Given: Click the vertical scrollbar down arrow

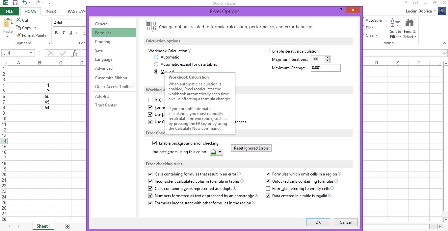Looking at the screenshot, I should click(446, 220).
